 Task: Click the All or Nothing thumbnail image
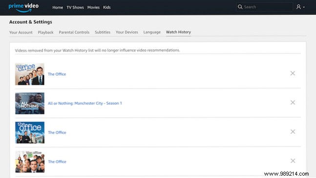point(30,104)
